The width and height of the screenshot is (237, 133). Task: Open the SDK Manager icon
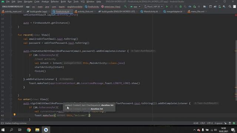coord(224,7)
